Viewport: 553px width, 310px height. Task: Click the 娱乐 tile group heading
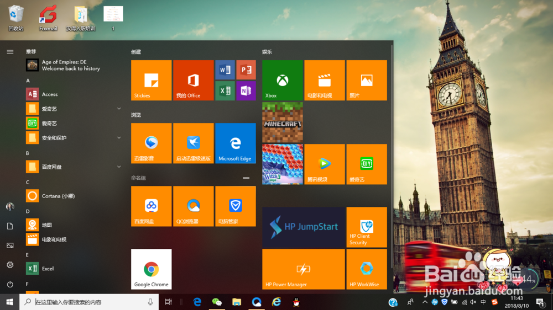pos(267,52)
